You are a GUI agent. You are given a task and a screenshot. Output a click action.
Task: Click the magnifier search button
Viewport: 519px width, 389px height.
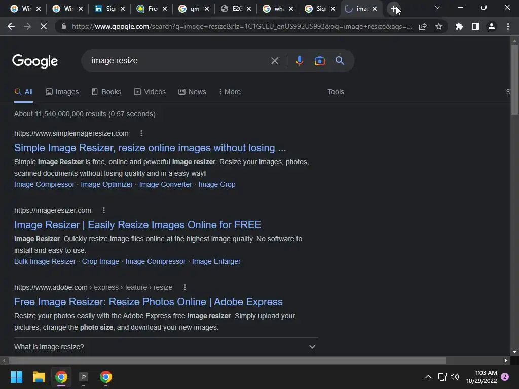click(340, 61)
